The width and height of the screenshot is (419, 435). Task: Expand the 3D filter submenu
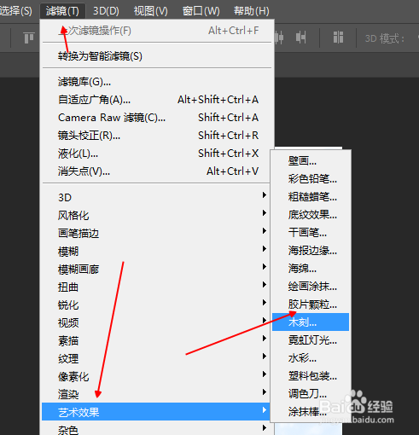pos(156,197)
